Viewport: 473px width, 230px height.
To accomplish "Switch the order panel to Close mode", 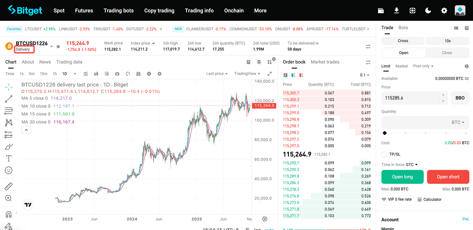I will point(447,52).
